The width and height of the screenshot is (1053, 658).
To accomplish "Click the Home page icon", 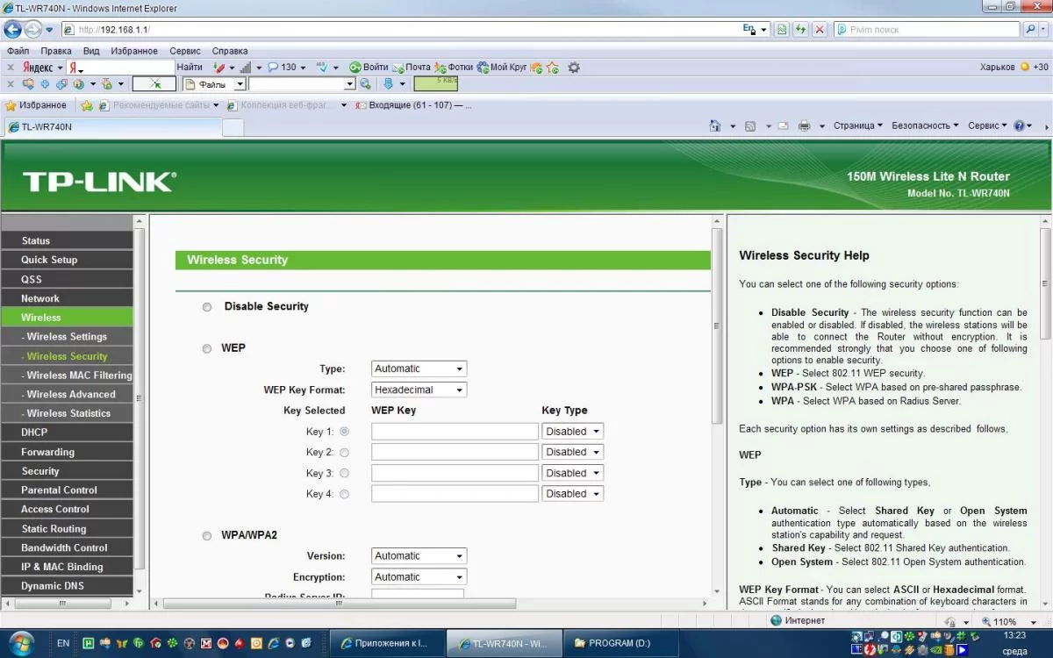I will [715, 125].
